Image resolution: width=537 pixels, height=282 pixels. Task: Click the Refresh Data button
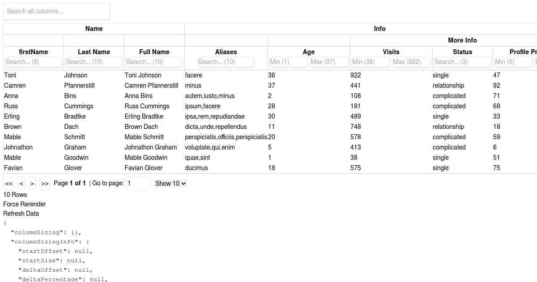tap(21, 214)
